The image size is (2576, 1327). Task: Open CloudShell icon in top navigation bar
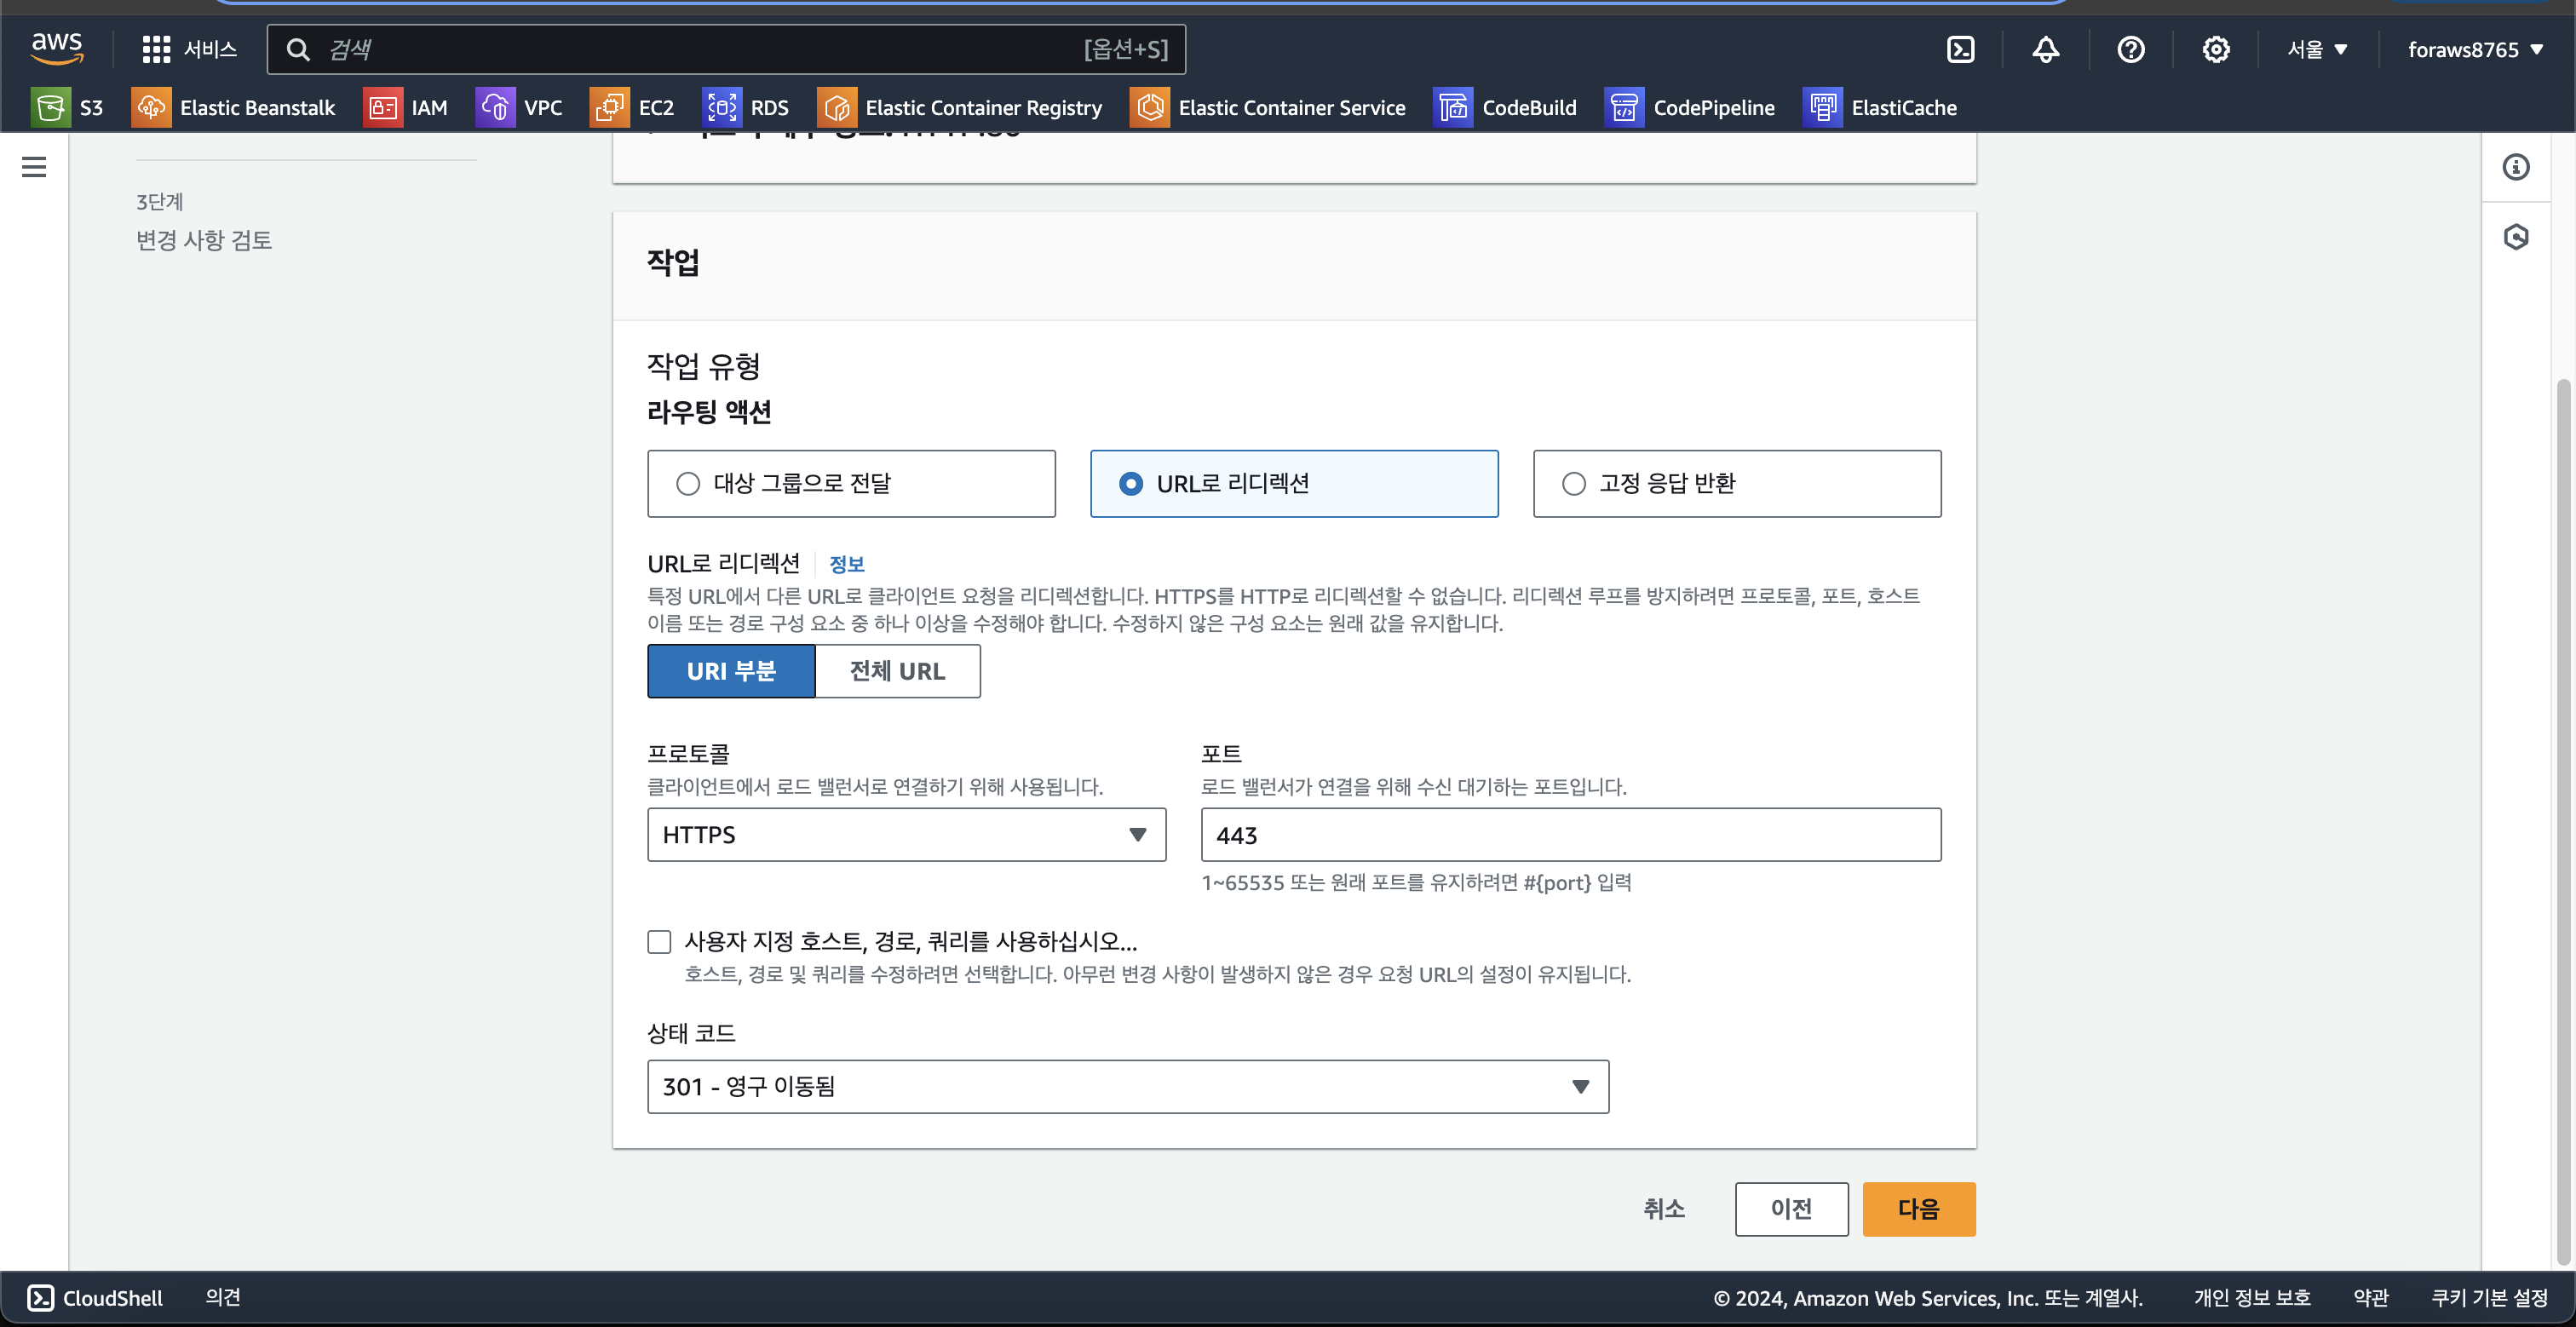tap(1960, 49)
